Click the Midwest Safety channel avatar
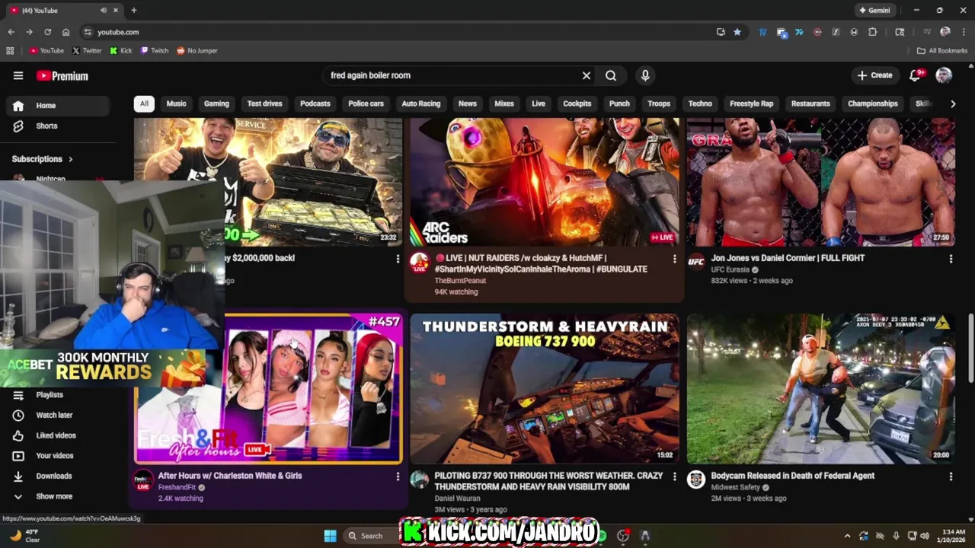975x548 pixels. 696,479
